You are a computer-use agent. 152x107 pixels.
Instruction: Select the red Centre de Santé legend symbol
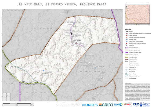coord(126,35)
